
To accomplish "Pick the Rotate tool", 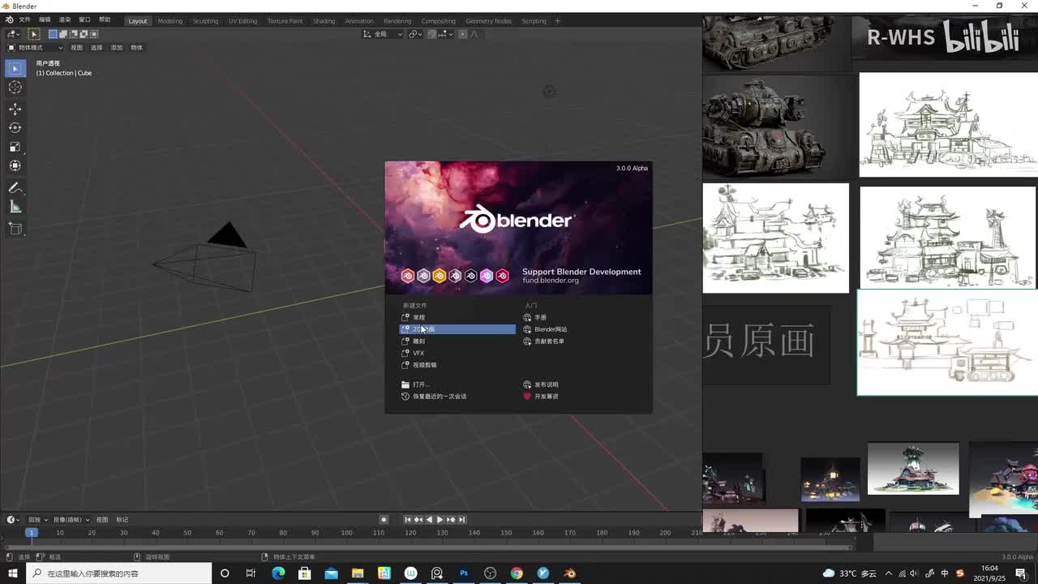I will (x=15, y=127).
